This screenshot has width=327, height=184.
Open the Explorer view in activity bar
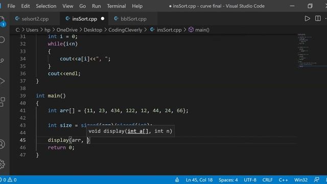2,20
